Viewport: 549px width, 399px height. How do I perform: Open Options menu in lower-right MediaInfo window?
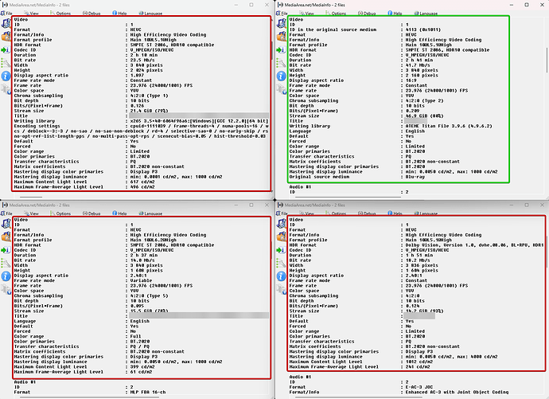(x=336, y=213)
